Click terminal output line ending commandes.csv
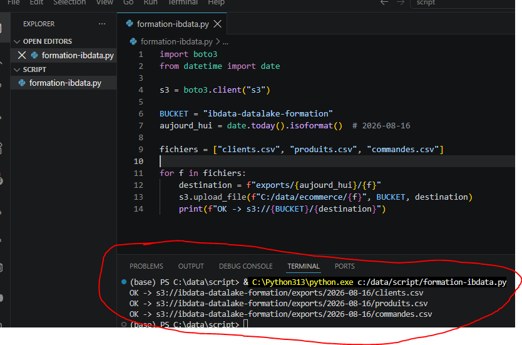 click(280, 314)
